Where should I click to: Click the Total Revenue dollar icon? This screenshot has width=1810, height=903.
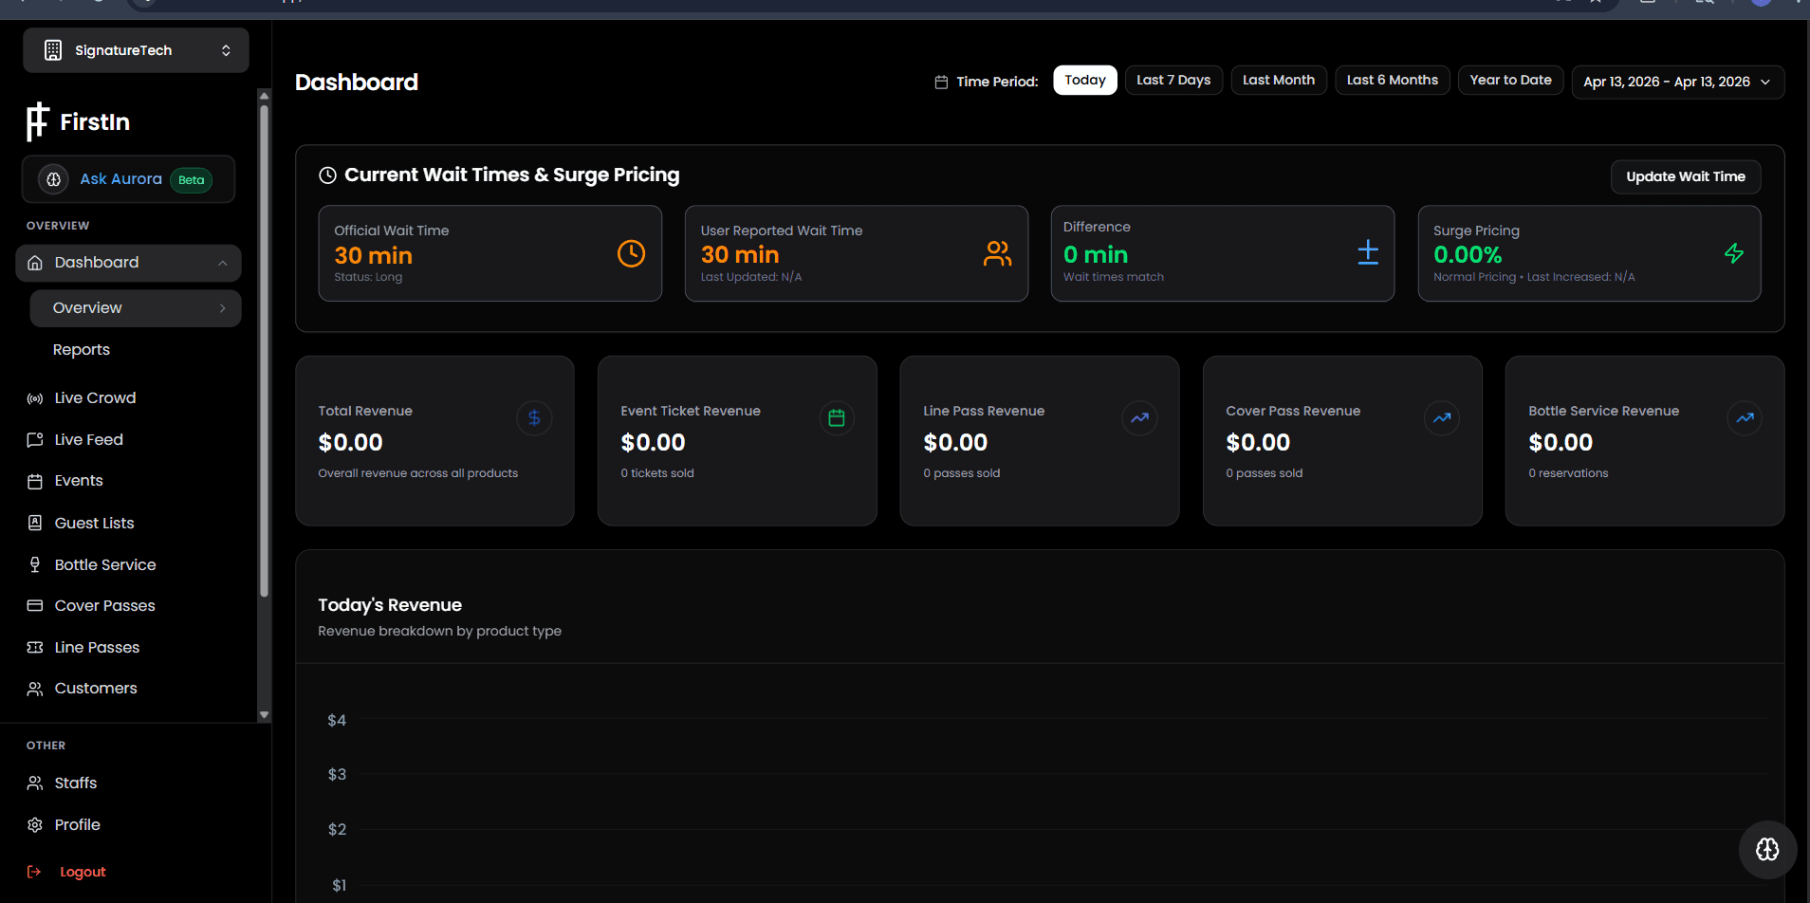[534, 418]
